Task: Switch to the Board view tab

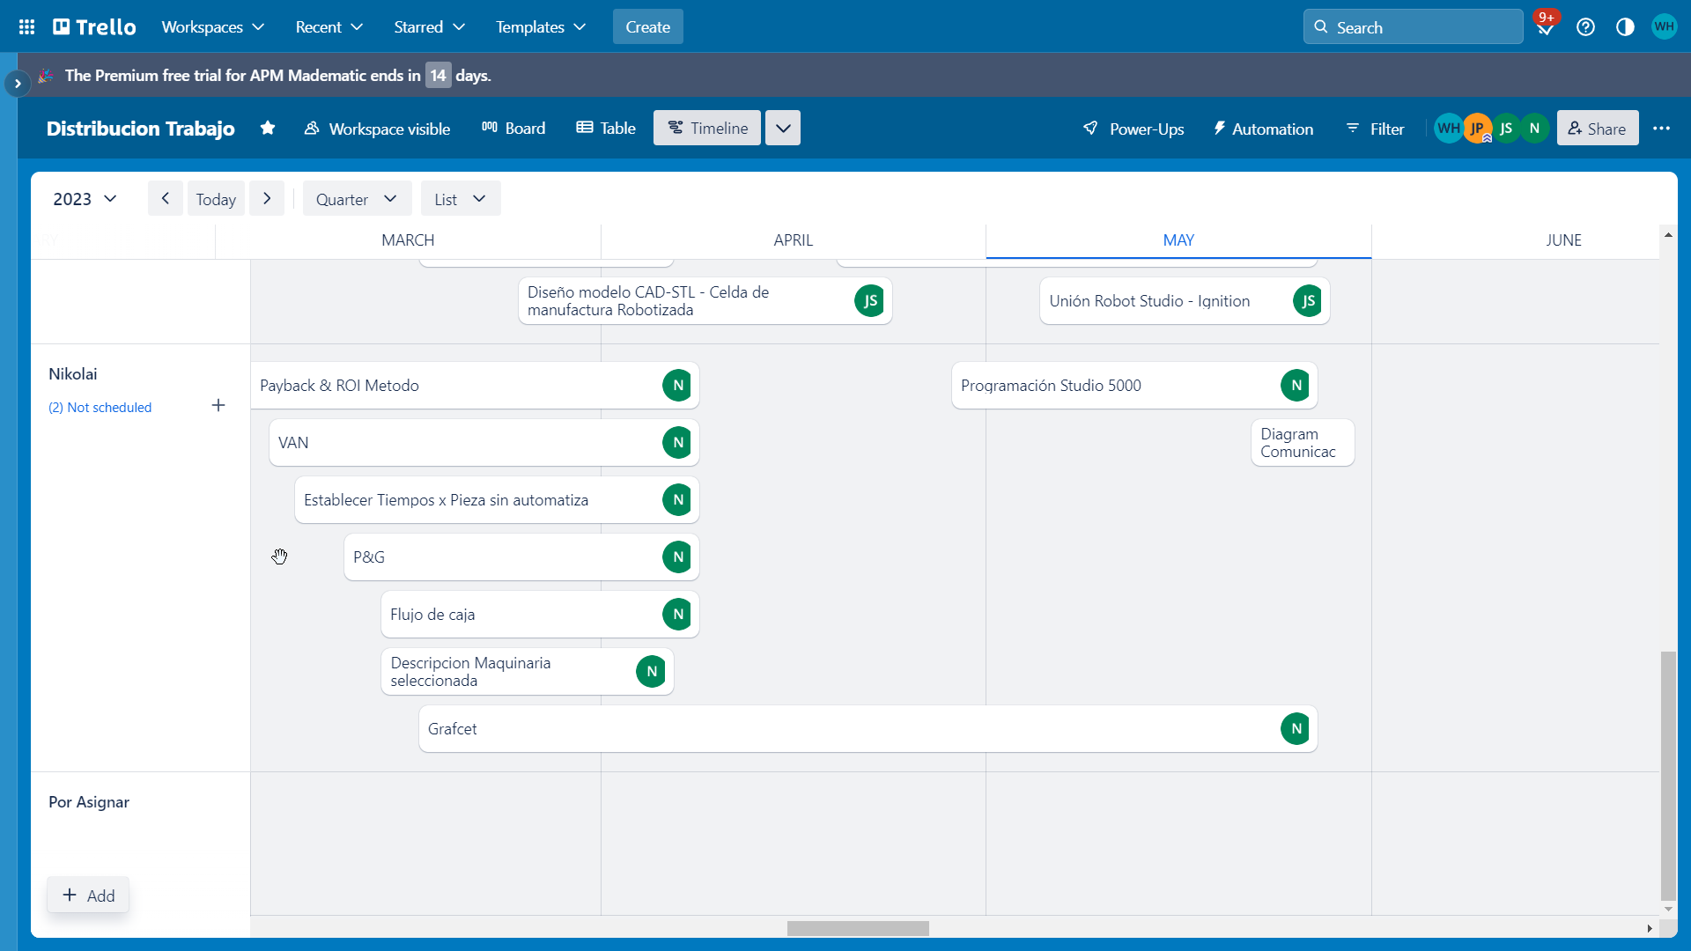Action: click(513, 129)
